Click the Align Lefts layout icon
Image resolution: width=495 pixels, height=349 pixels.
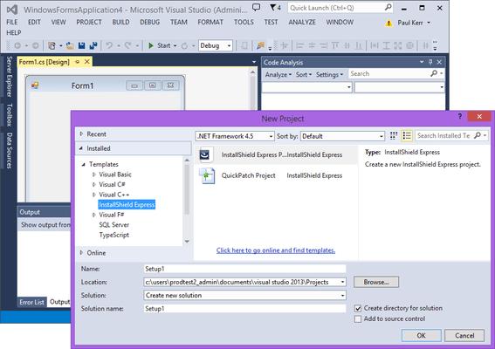300,46
